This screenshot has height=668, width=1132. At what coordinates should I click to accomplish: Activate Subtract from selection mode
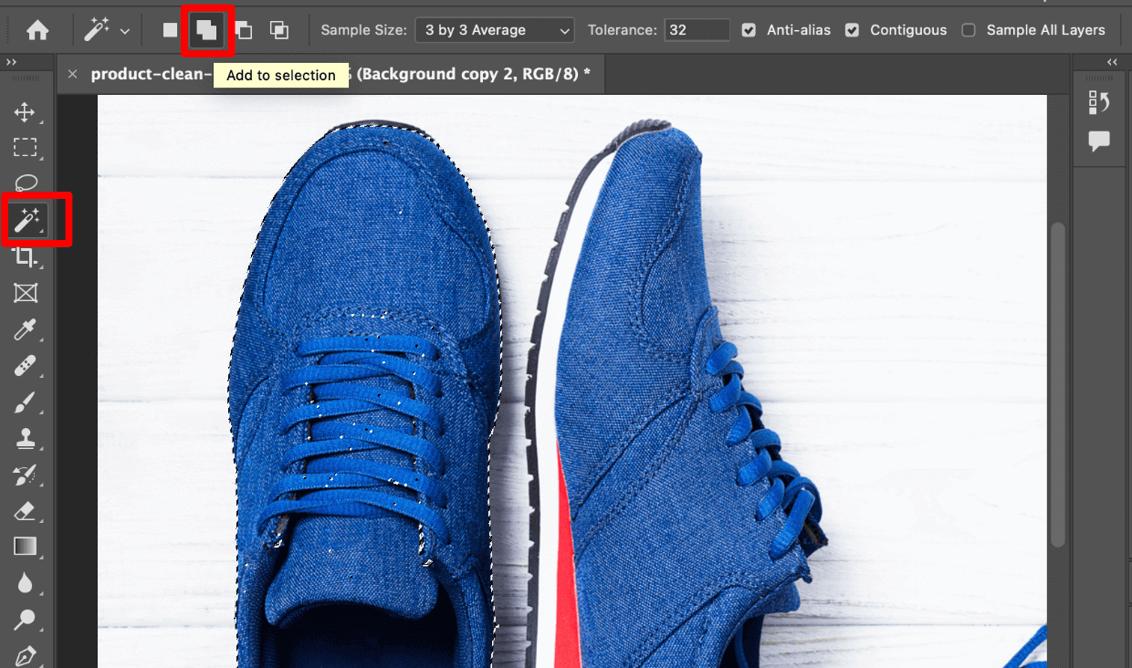point(244,29)
